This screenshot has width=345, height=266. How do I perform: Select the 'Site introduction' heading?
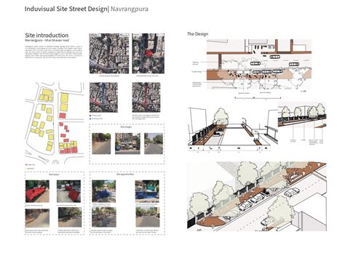[47, 35]
